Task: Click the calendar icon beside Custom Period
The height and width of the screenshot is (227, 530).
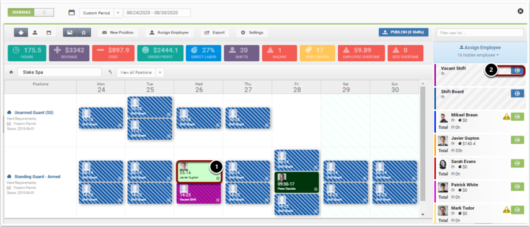Action: point(71,12)
